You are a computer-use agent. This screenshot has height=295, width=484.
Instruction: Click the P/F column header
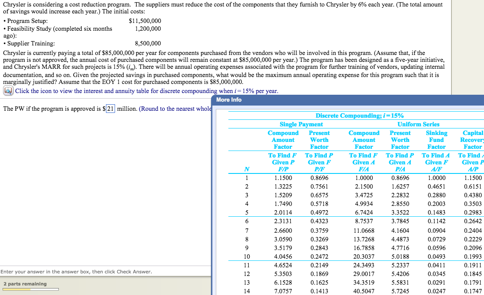[320, 169]
